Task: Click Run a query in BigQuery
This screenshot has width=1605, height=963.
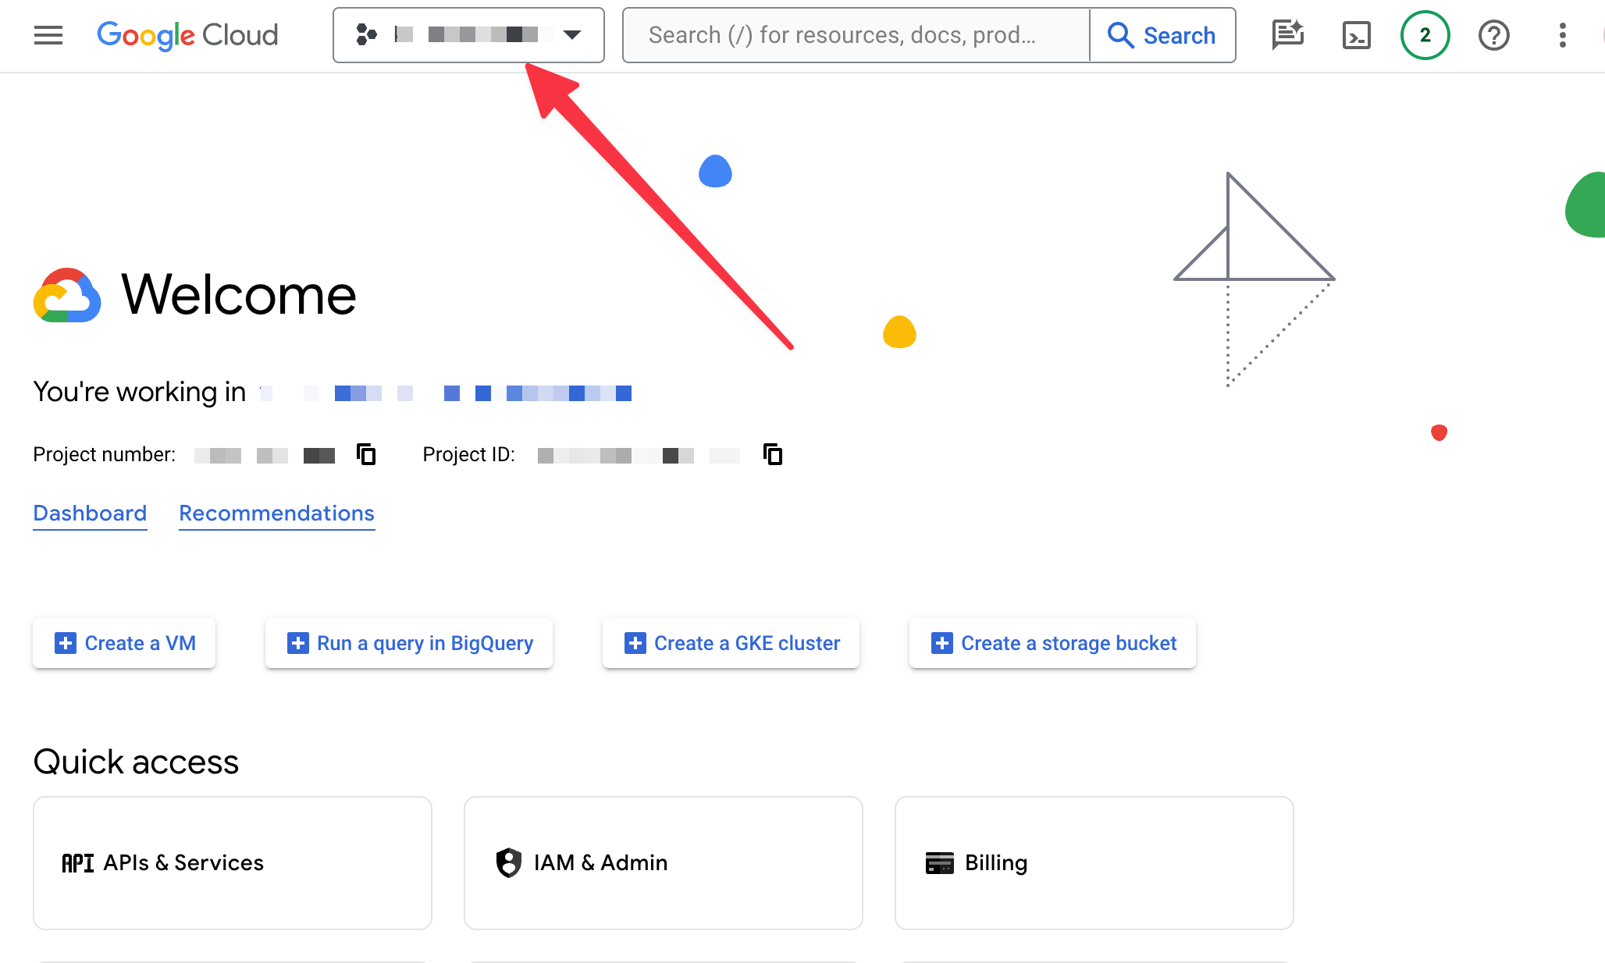Action: (x=409, y=643)
